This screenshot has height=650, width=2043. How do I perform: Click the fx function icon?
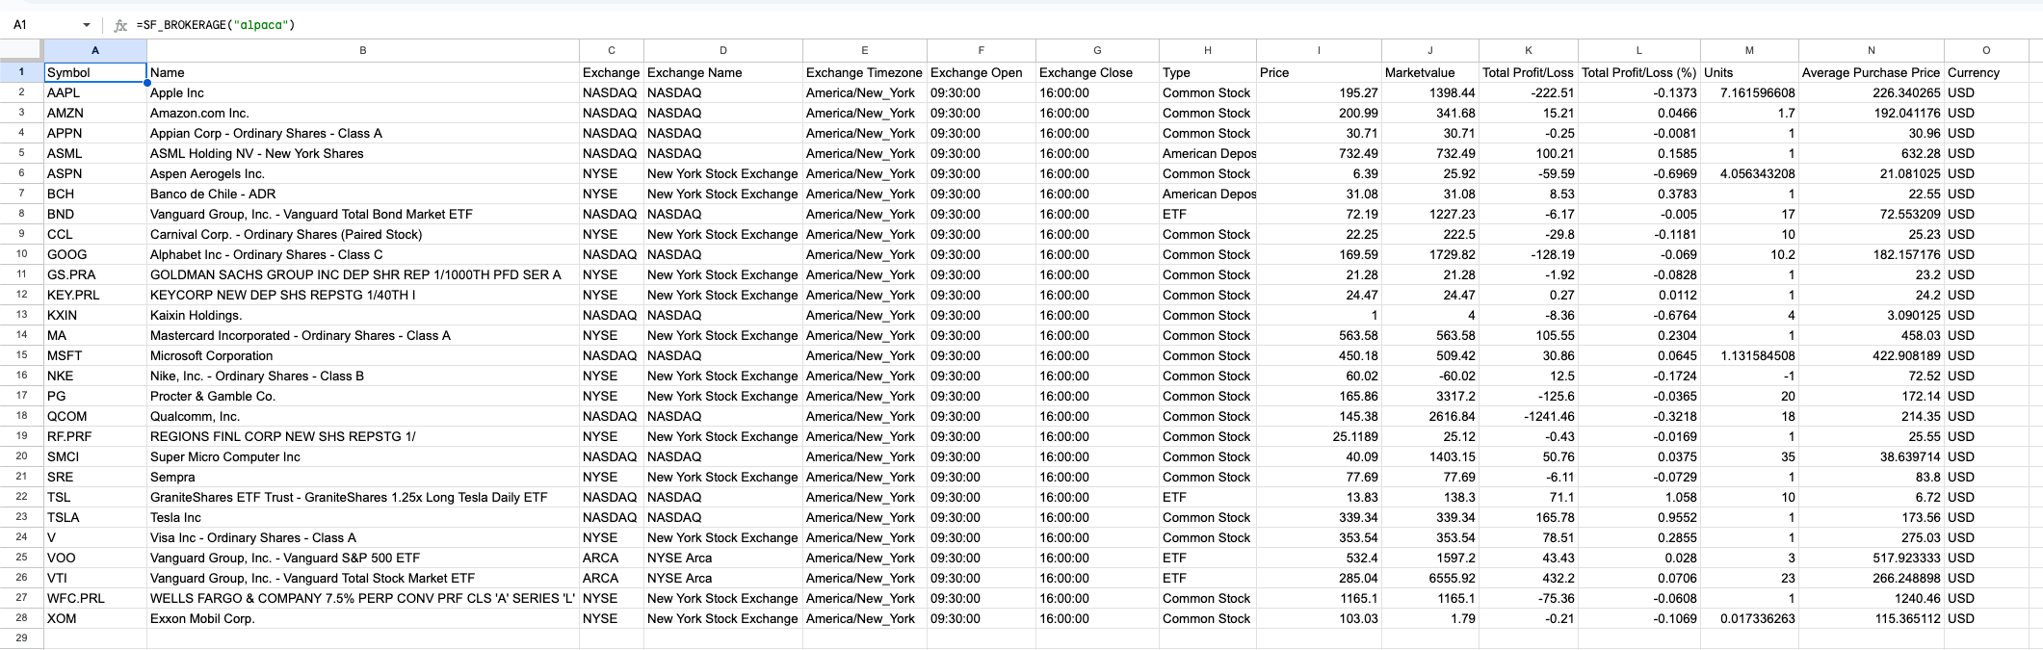click(x=120, y=25)
